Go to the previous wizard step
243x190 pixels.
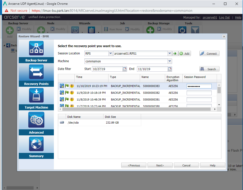(x=134, y=165)
